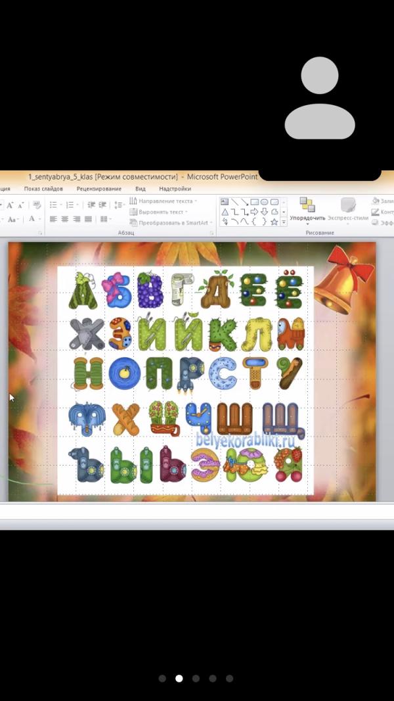
Task: Open the Абзац dialog launcher
Action: (212, 233)
